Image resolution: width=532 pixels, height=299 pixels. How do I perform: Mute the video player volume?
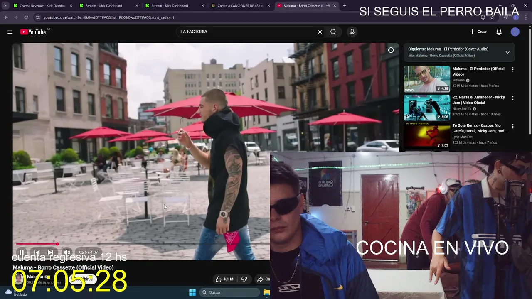[x=66, y=252]
